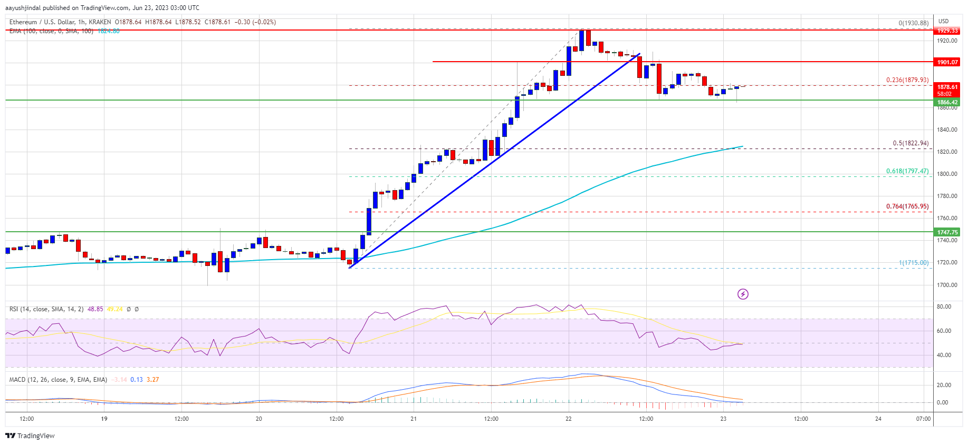Click the Fibonacci label 0(1930.88)
Image resolution: width=968 pixels, height=445 pixels.
coord(914,23)
